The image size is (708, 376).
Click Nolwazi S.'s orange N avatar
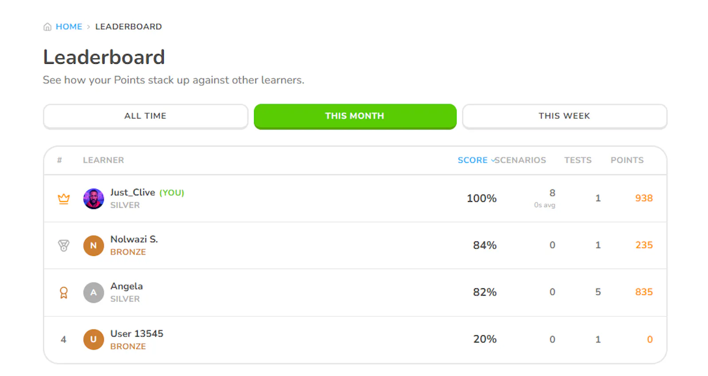[x=93, y=245]
